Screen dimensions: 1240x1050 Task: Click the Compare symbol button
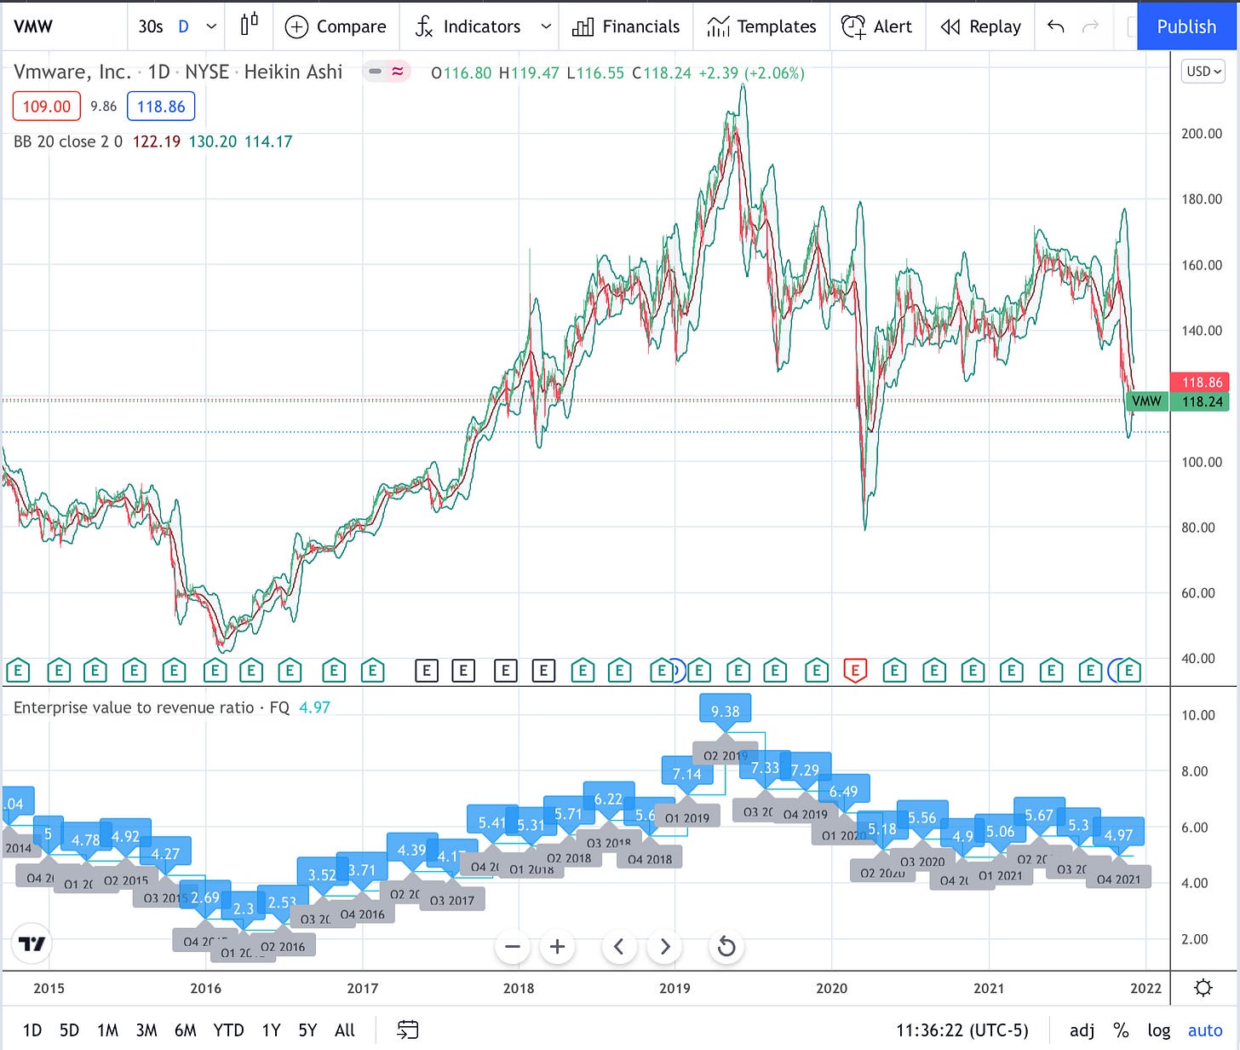tap(336, 26)
